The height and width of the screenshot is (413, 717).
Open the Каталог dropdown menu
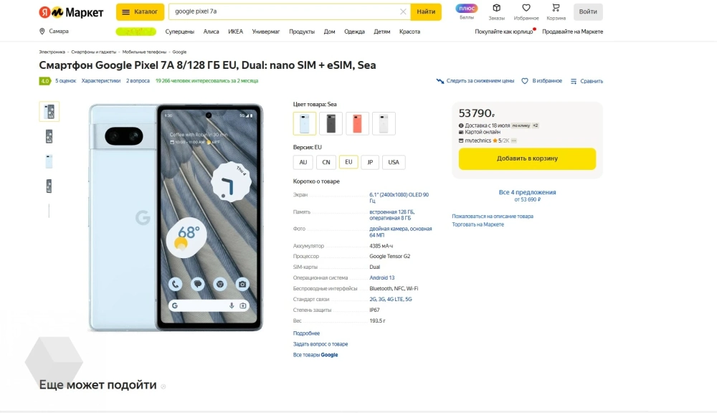tap(140, 11)
